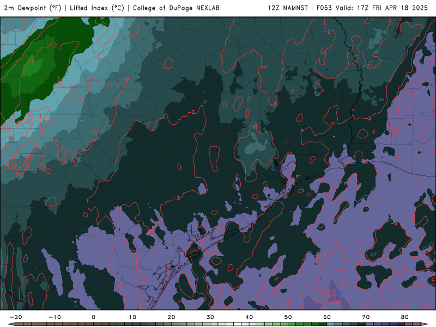Click the 'College of DuPage NEXLAB' label
The height and width of the screenshot is (327, 436).
click(176, 8)
